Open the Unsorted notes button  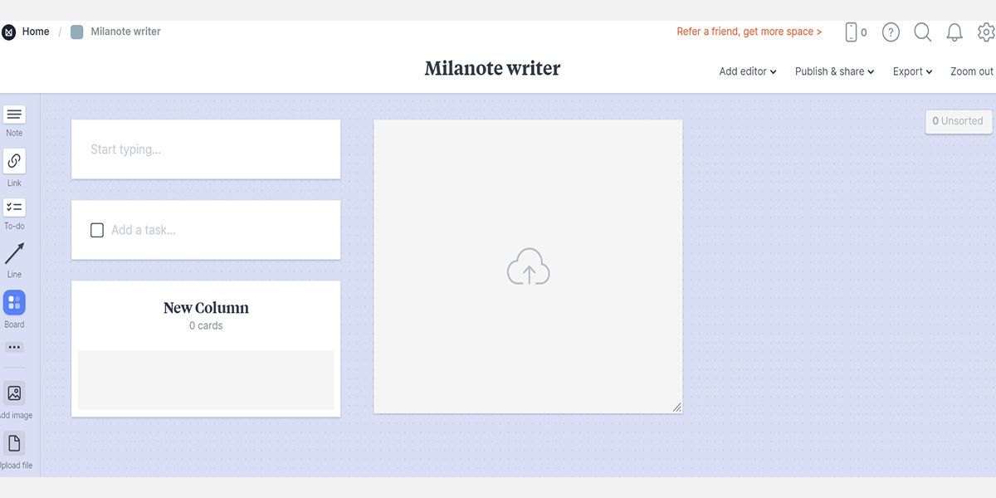(958, 121)
